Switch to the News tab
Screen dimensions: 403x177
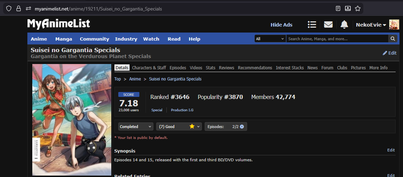pos(312,68)
